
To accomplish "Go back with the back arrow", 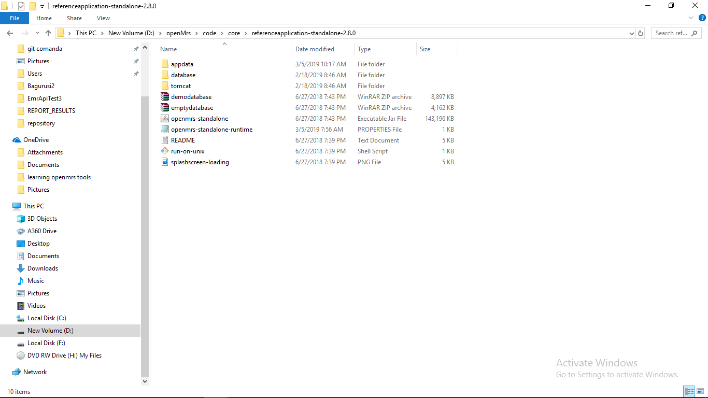I will click(x=9, y=33).
